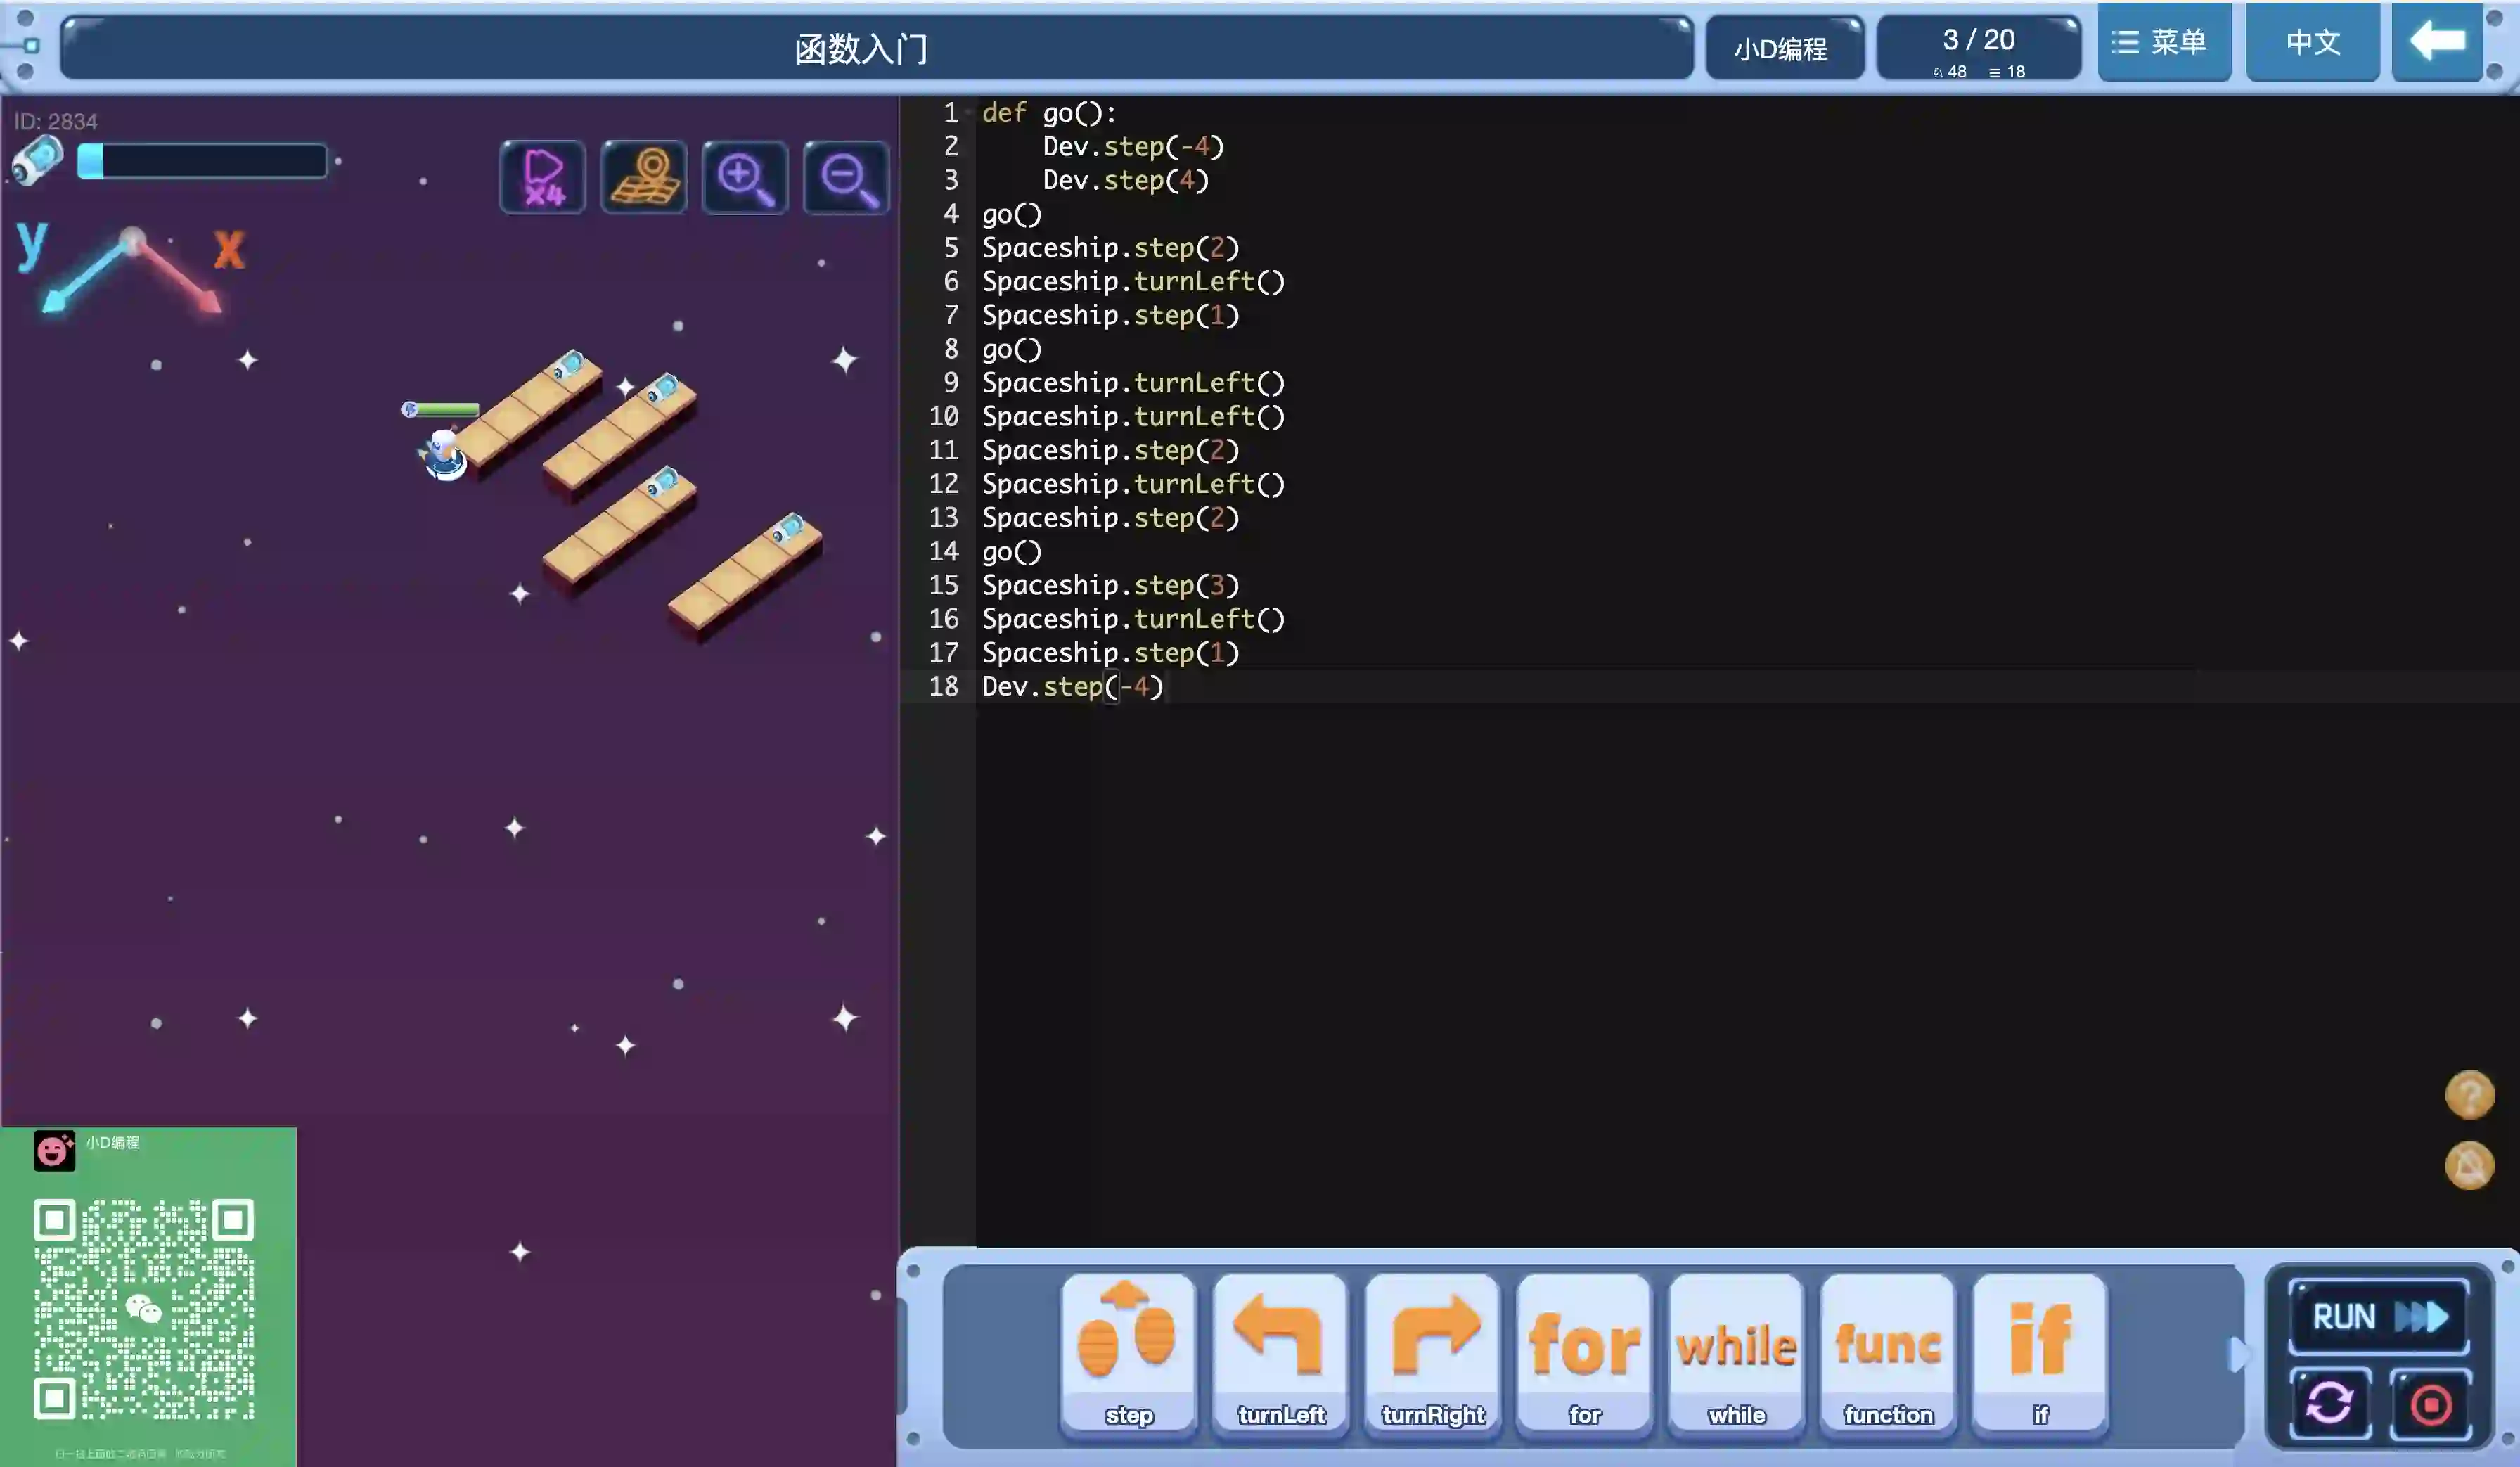Add a for loop block
The width and height of the screenshot is (2520, 1467).
[1584, 1352]
